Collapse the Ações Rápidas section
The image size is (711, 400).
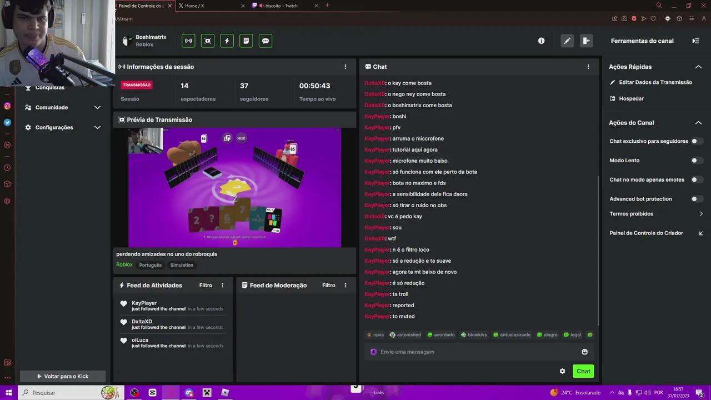pyautogui.click(x=699, y=66)
